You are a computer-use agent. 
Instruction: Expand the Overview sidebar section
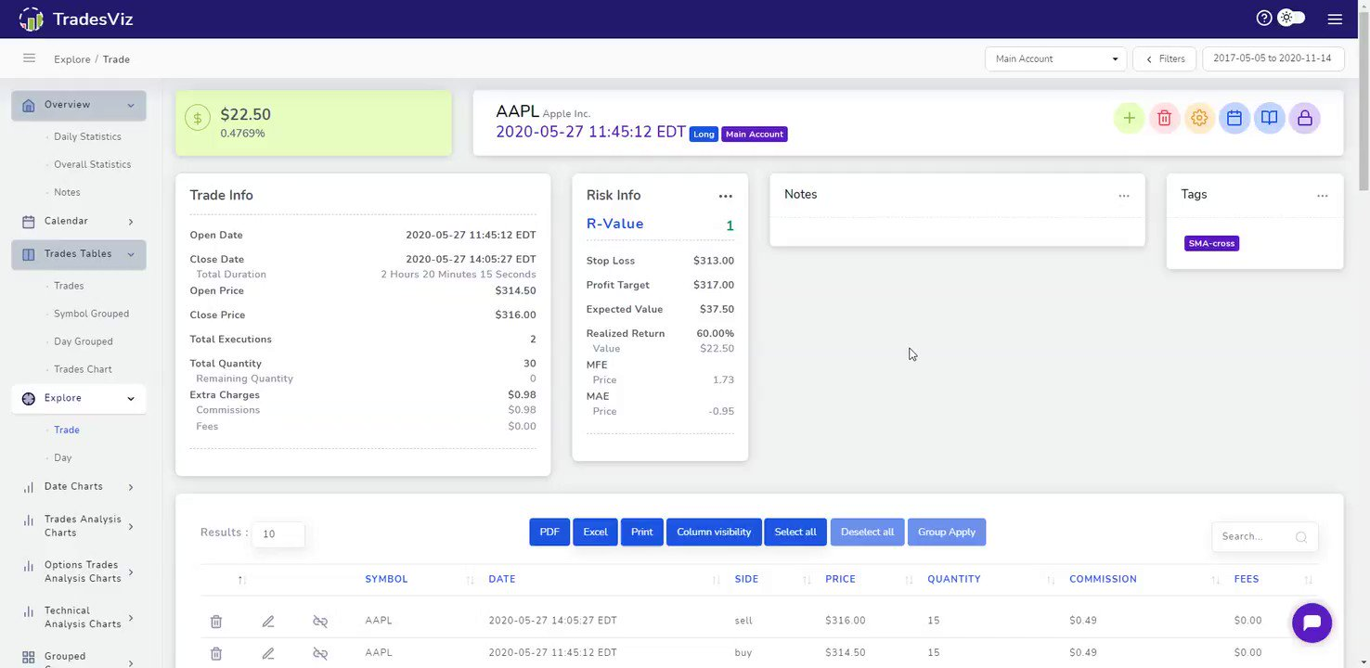[79, 105]
